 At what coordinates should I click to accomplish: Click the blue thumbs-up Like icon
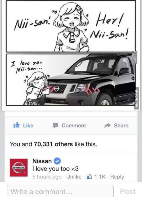click(x=16, y=125)
